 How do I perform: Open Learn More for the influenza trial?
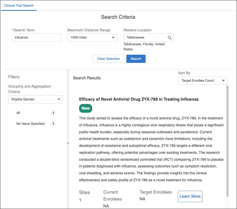[x=190, y=196]
